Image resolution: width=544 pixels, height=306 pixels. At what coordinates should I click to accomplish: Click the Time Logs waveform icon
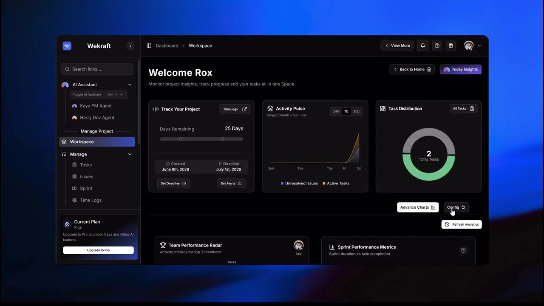74,200
